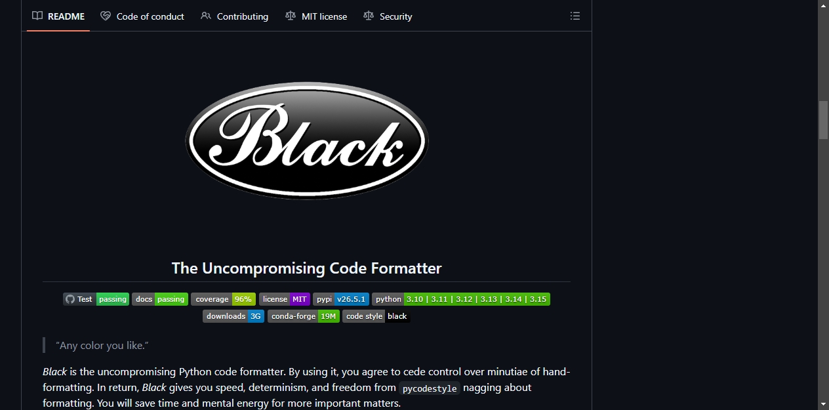Click the docs passing badge

(160, 299)
